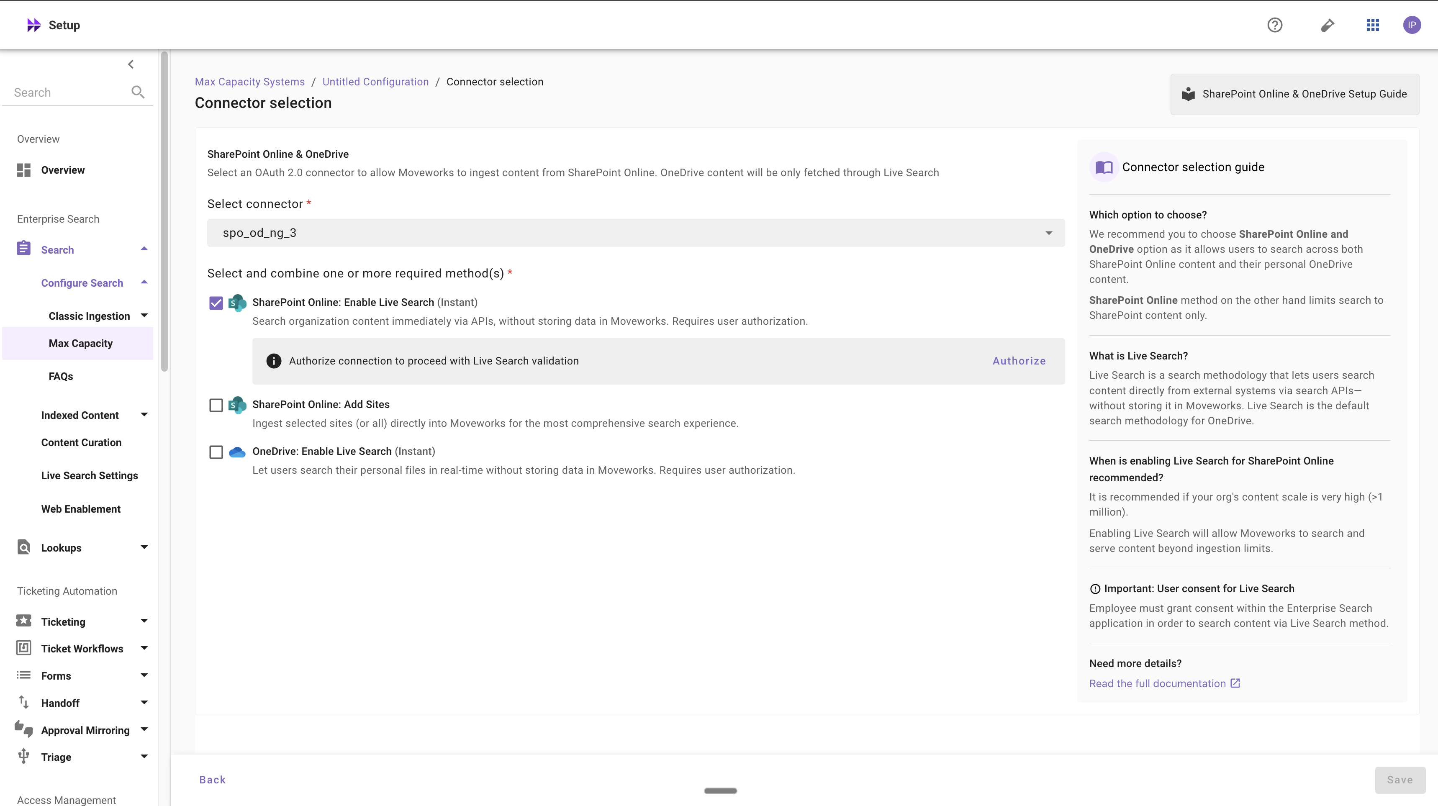Open FAQs in the sidebar

[x=61, y=376]
